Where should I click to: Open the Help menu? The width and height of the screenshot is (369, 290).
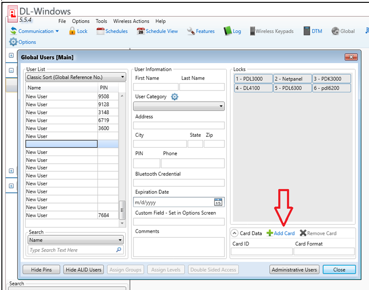[x=160, y=21]
